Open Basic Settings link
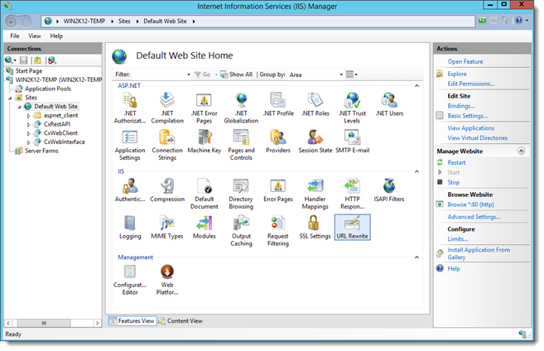Viewport: 544px width, 351px height. tap(467, 116)
